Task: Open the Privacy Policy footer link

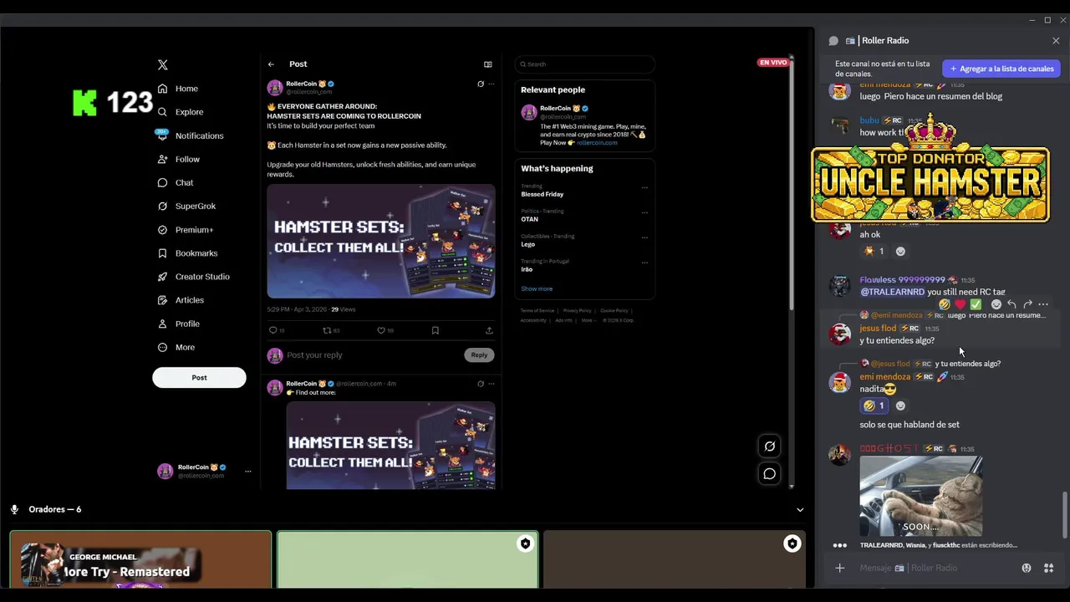Action: [x=577, y=311]
